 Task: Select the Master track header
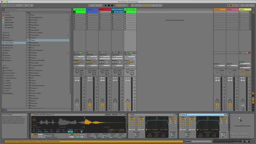(x=245, y=10)
